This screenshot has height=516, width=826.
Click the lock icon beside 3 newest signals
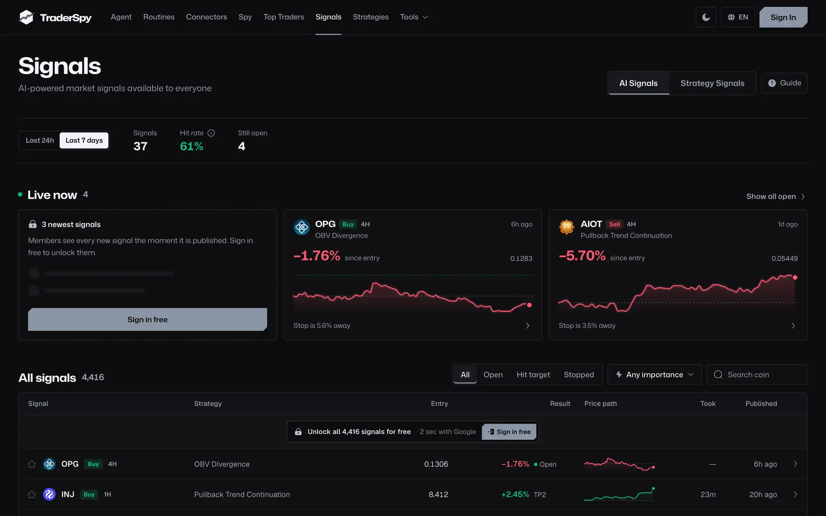[x=33, y=224]
